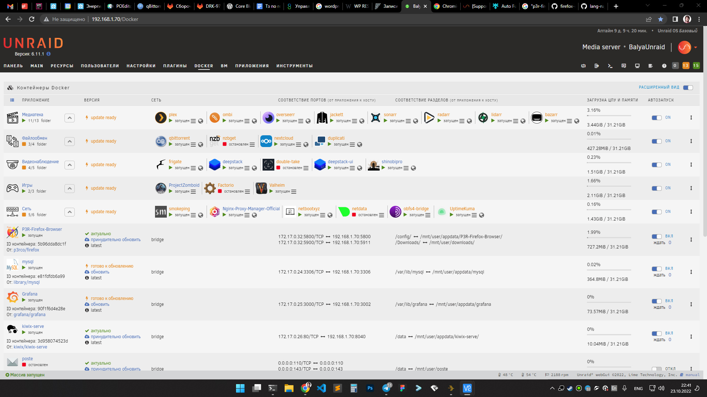Click the p3rco/firefox repository link
The height and width of the screenshot is (397, 707).
tap(26, 250)
